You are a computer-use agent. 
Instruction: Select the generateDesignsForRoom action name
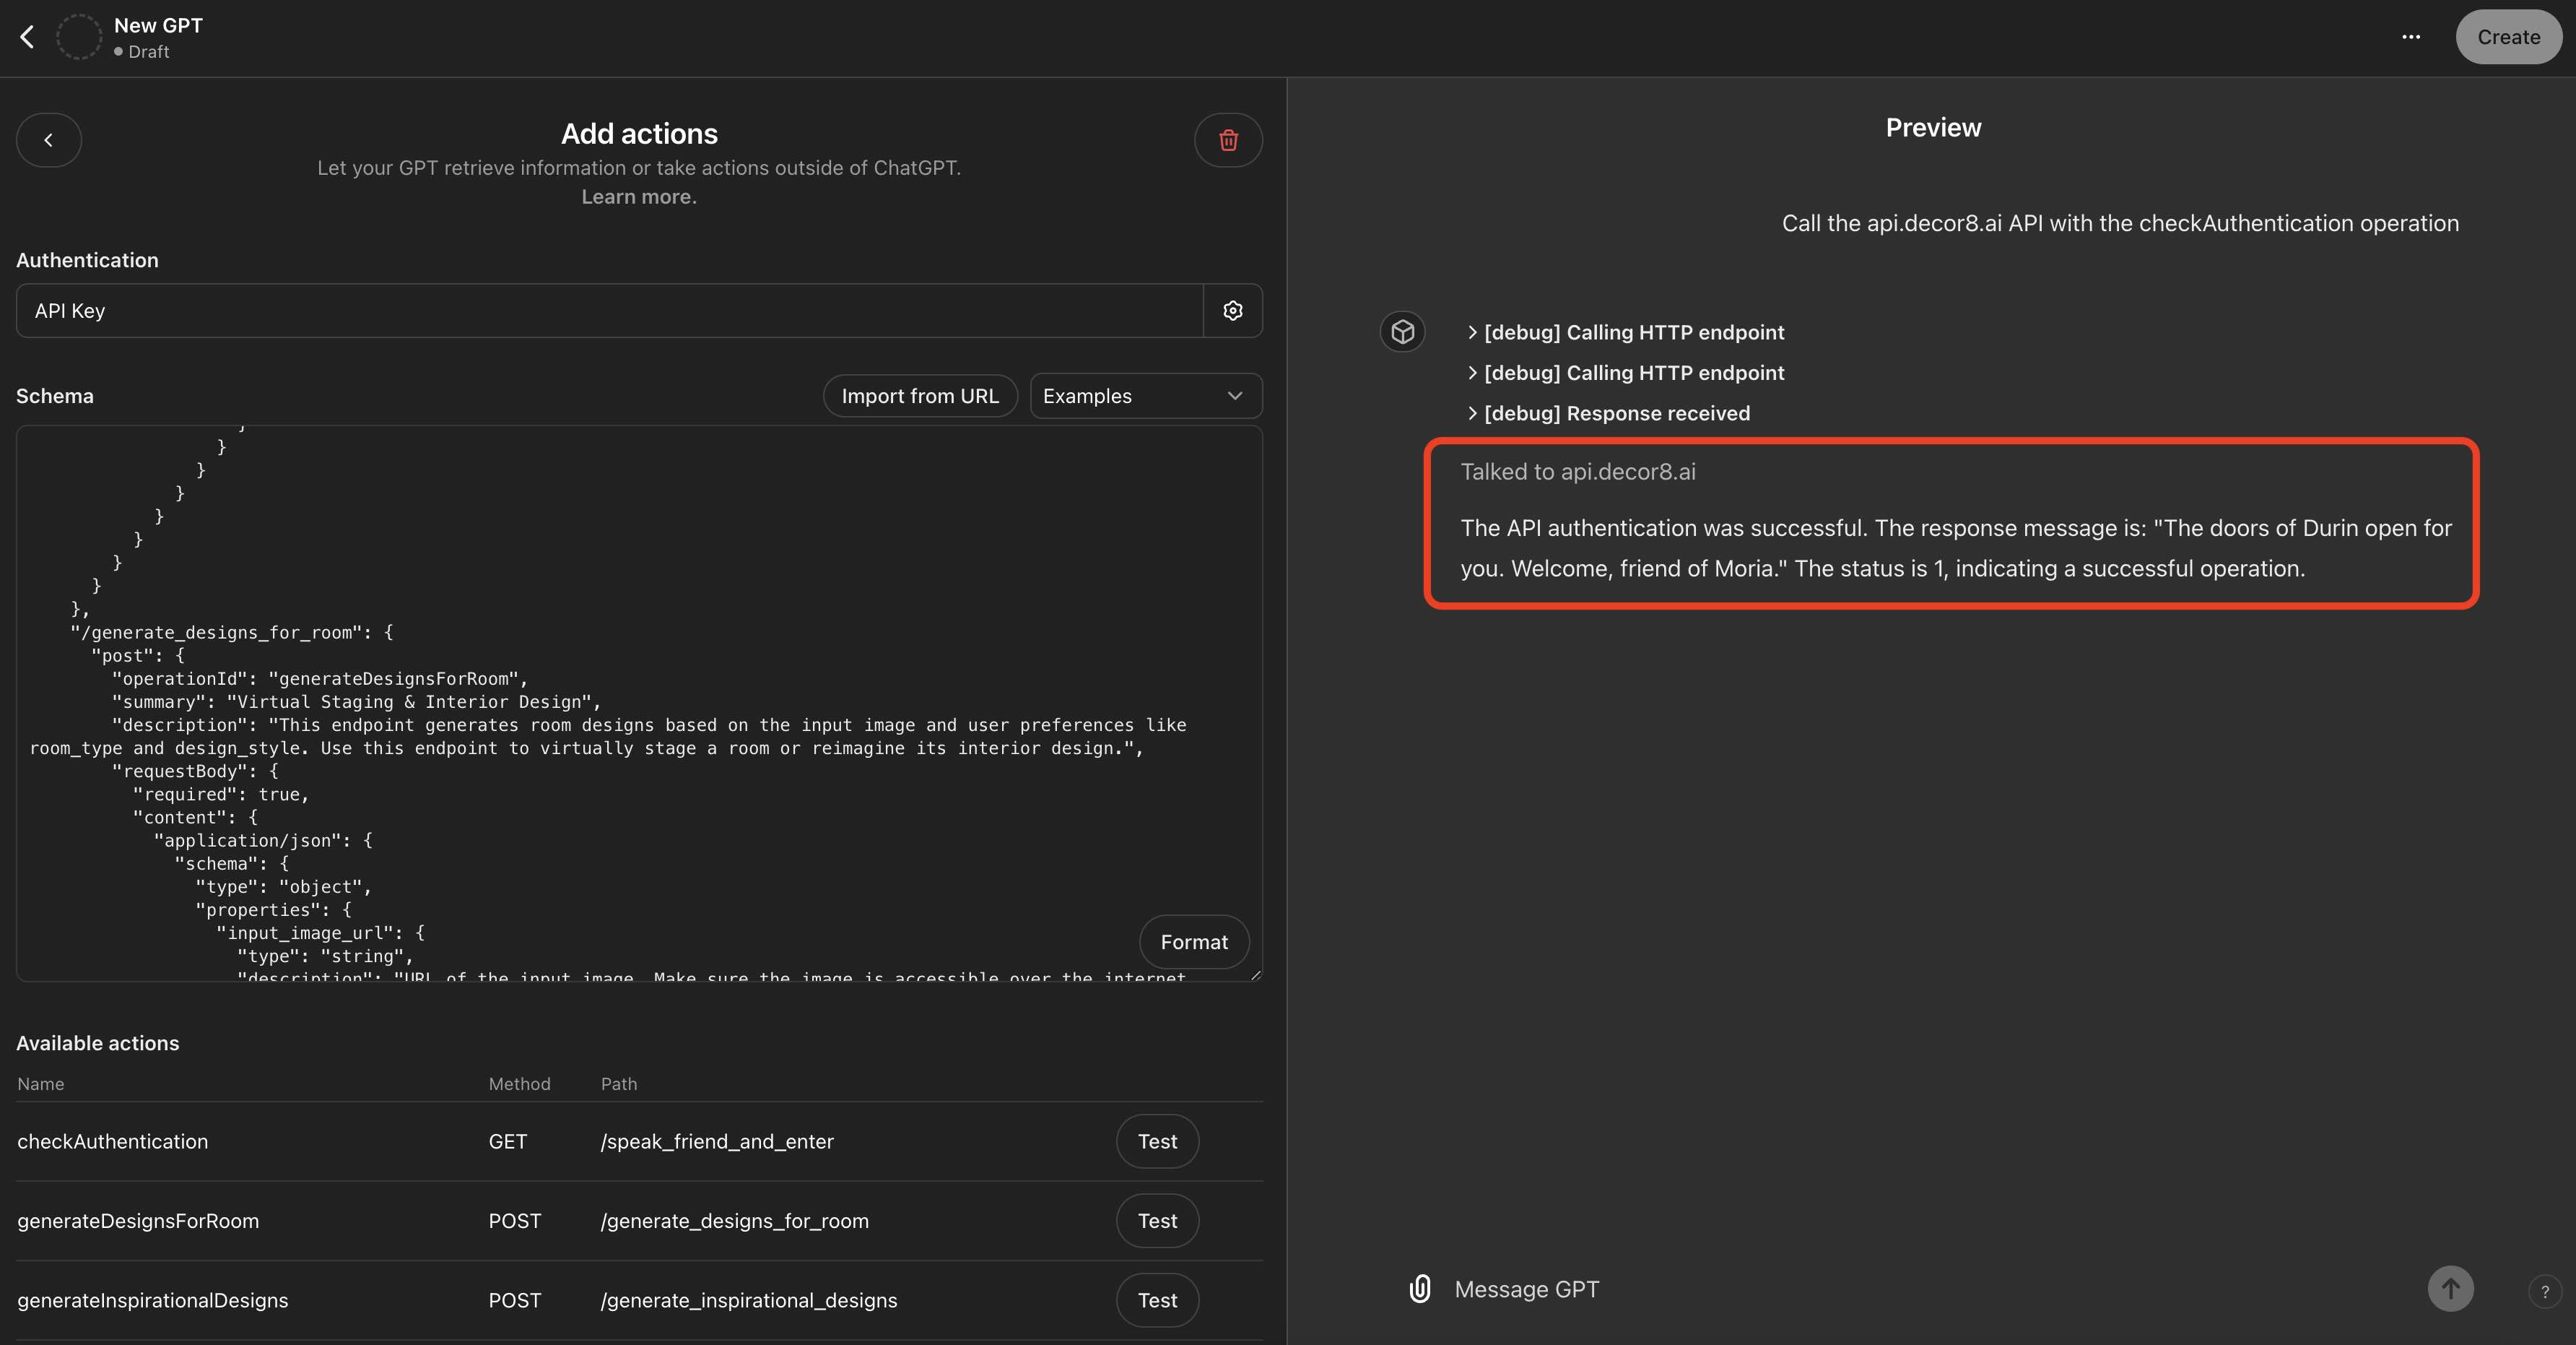point(138,1221)
